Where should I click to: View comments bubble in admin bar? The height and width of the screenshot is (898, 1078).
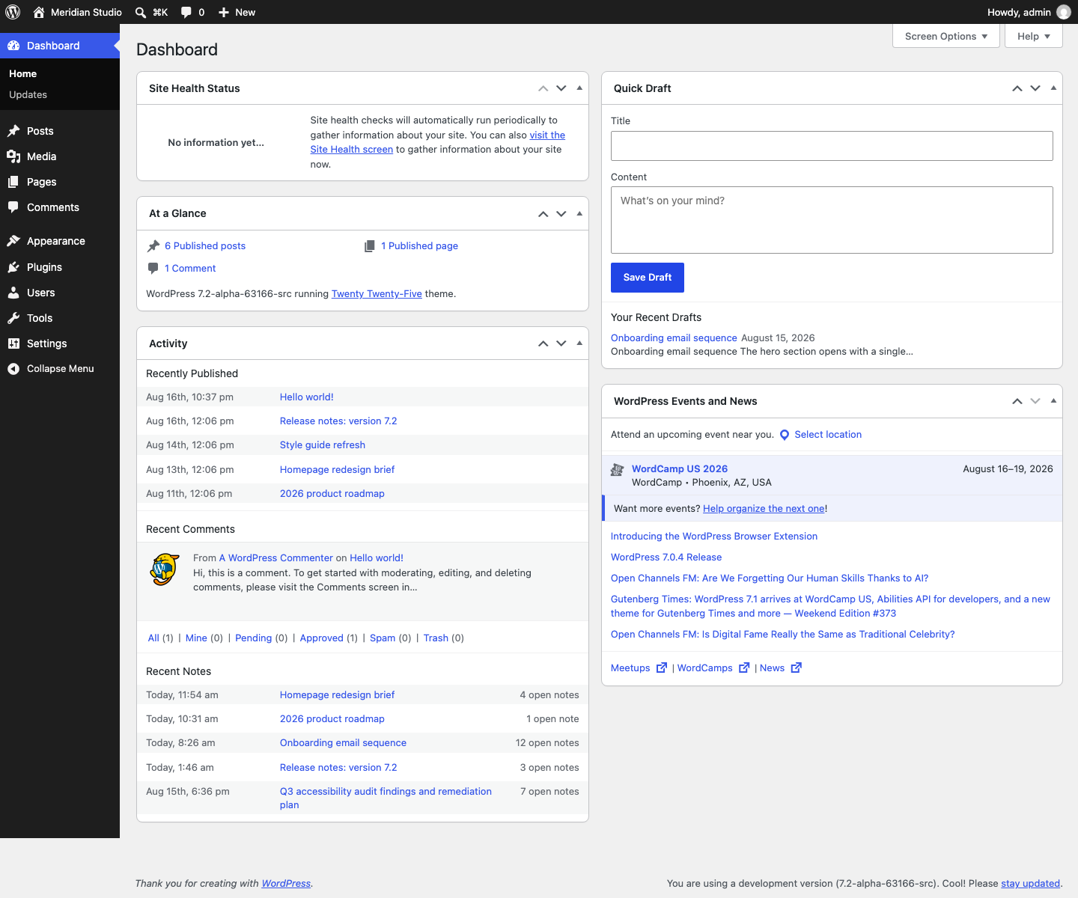186,12
